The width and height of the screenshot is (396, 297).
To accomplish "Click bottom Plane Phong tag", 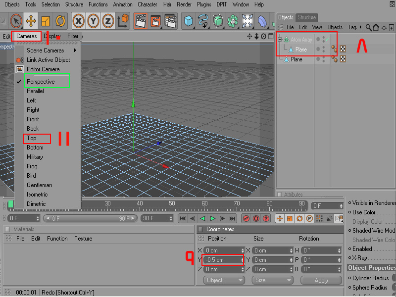I will pyautogui.click(x=335, y=59).
